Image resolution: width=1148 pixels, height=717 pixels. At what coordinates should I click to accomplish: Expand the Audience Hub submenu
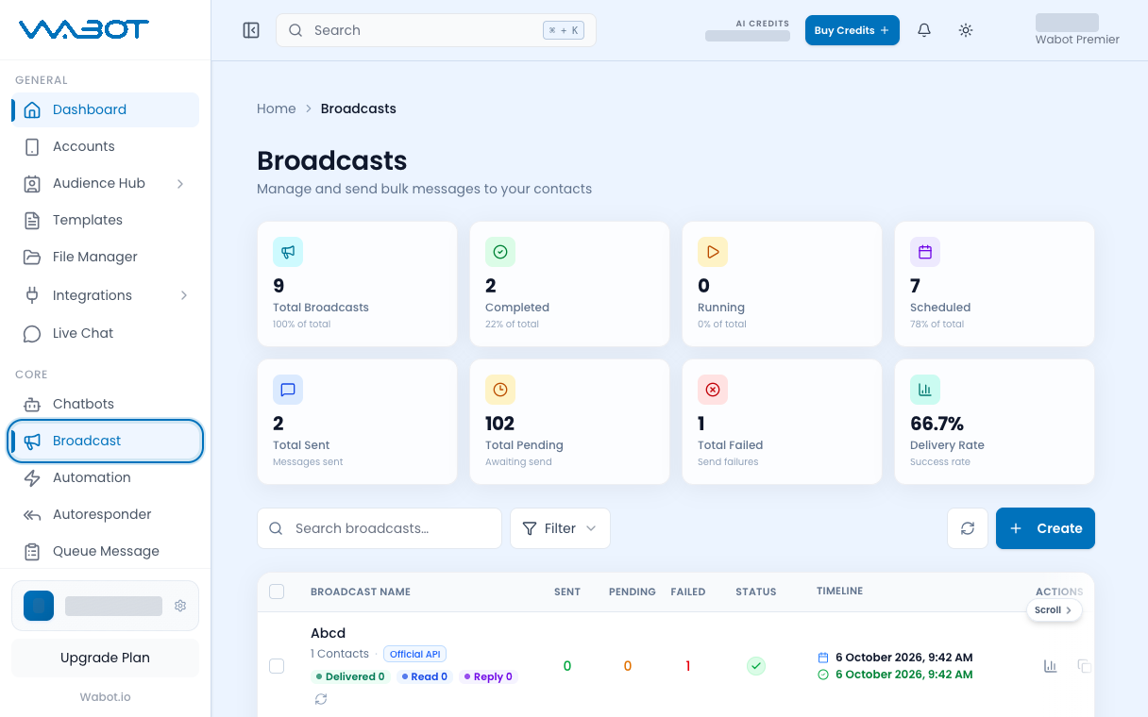point(180,183)
